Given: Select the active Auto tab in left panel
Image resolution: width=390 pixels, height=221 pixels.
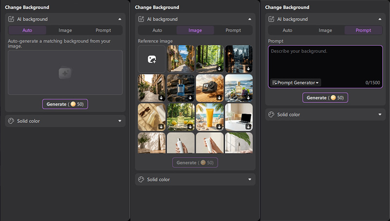Looking at the screenshot, I should (27, 30).
